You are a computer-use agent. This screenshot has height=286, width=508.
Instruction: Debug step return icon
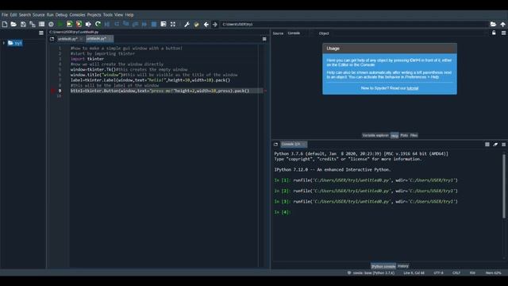click(x=135, y=25)
